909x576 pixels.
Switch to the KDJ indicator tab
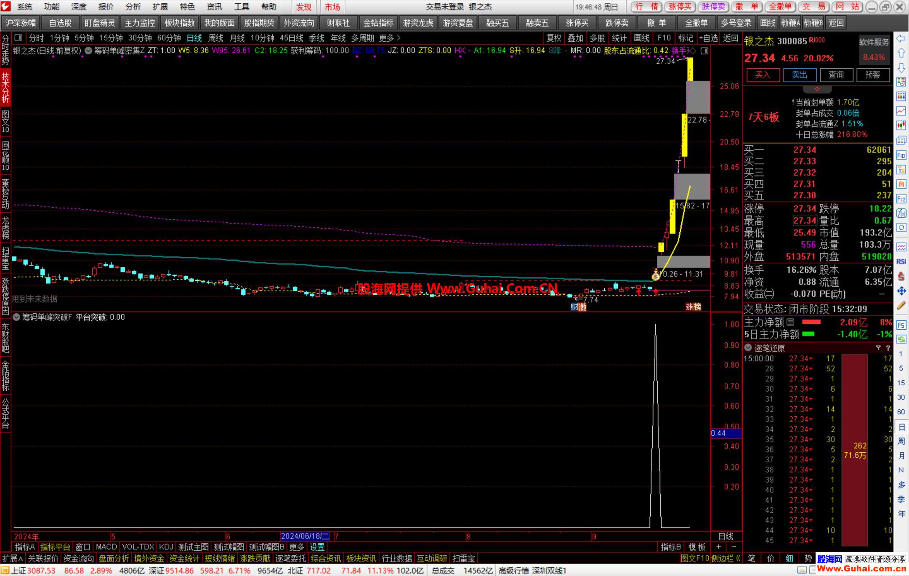(166, 547)
